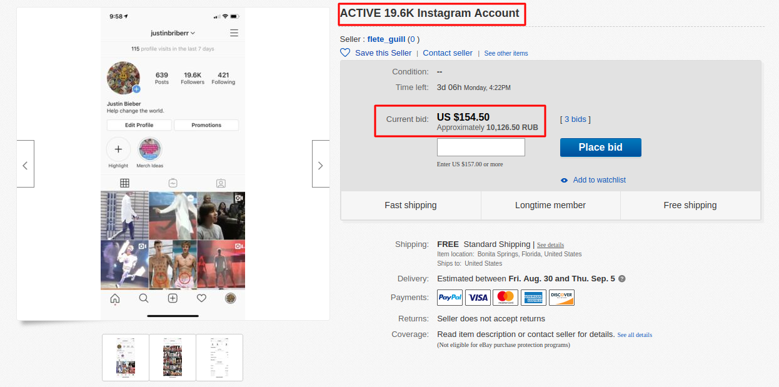
Task: Select the third thumbnail below the main image
Action: tap(219, 358)
